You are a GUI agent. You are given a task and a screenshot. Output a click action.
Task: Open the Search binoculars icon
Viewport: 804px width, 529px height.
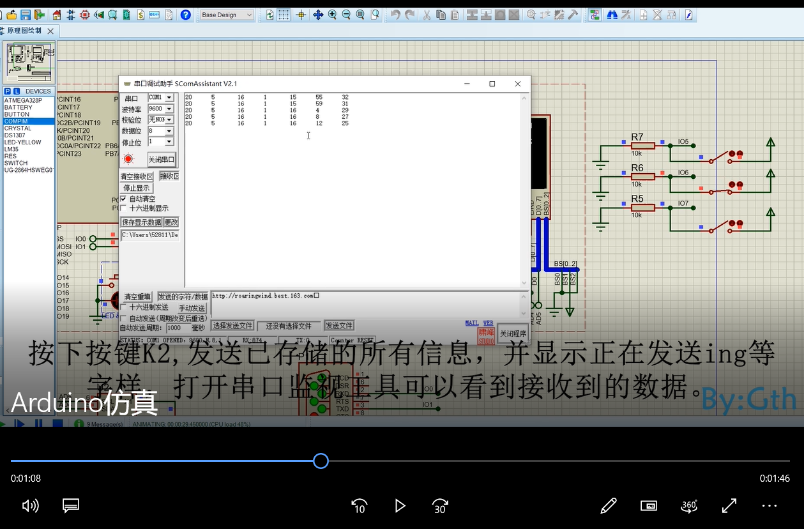point(612,15)
